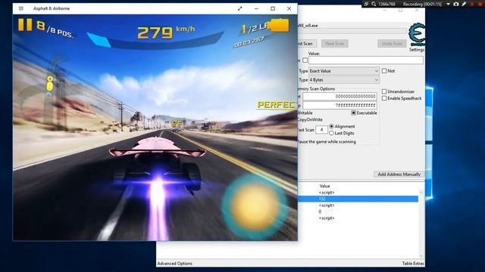Select the address row with value 0
The image size is (485, 272).
[x=358, y=212]
